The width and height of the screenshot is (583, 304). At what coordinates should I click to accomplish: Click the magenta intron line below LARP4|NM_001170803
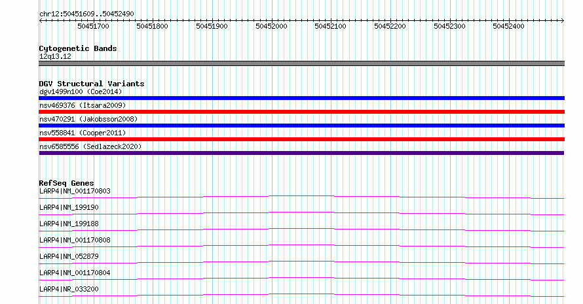click(301, 197)
